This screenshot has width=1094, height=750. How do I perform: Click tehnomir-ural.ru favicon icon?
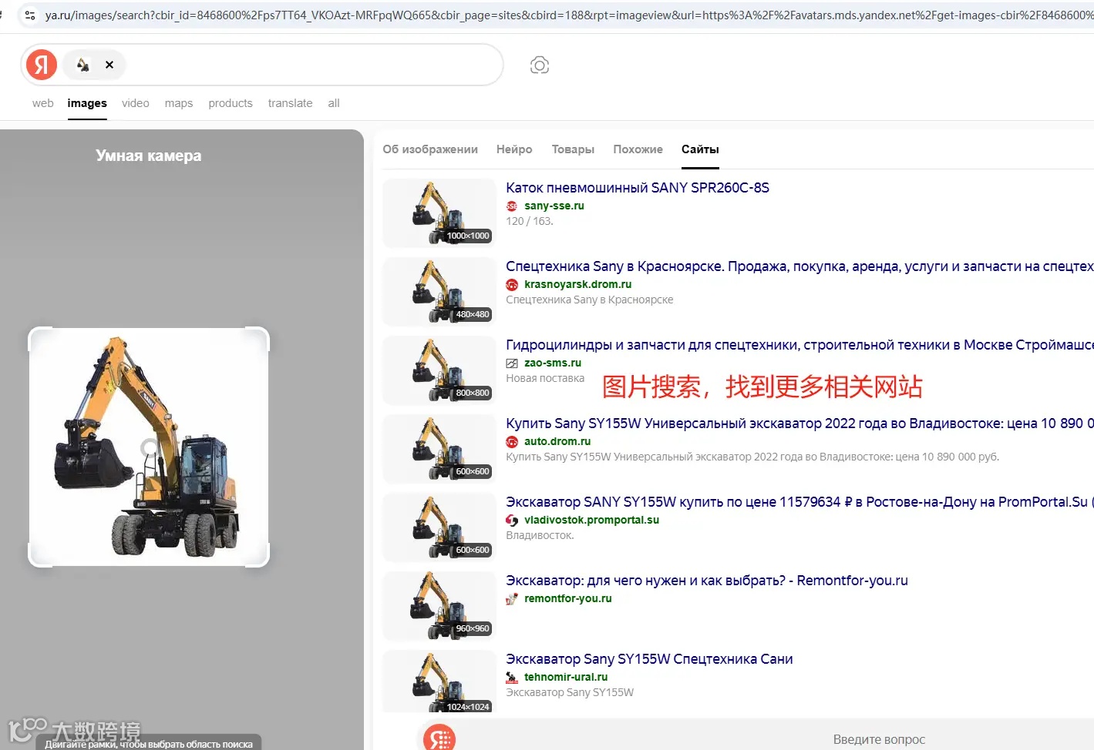512,678
